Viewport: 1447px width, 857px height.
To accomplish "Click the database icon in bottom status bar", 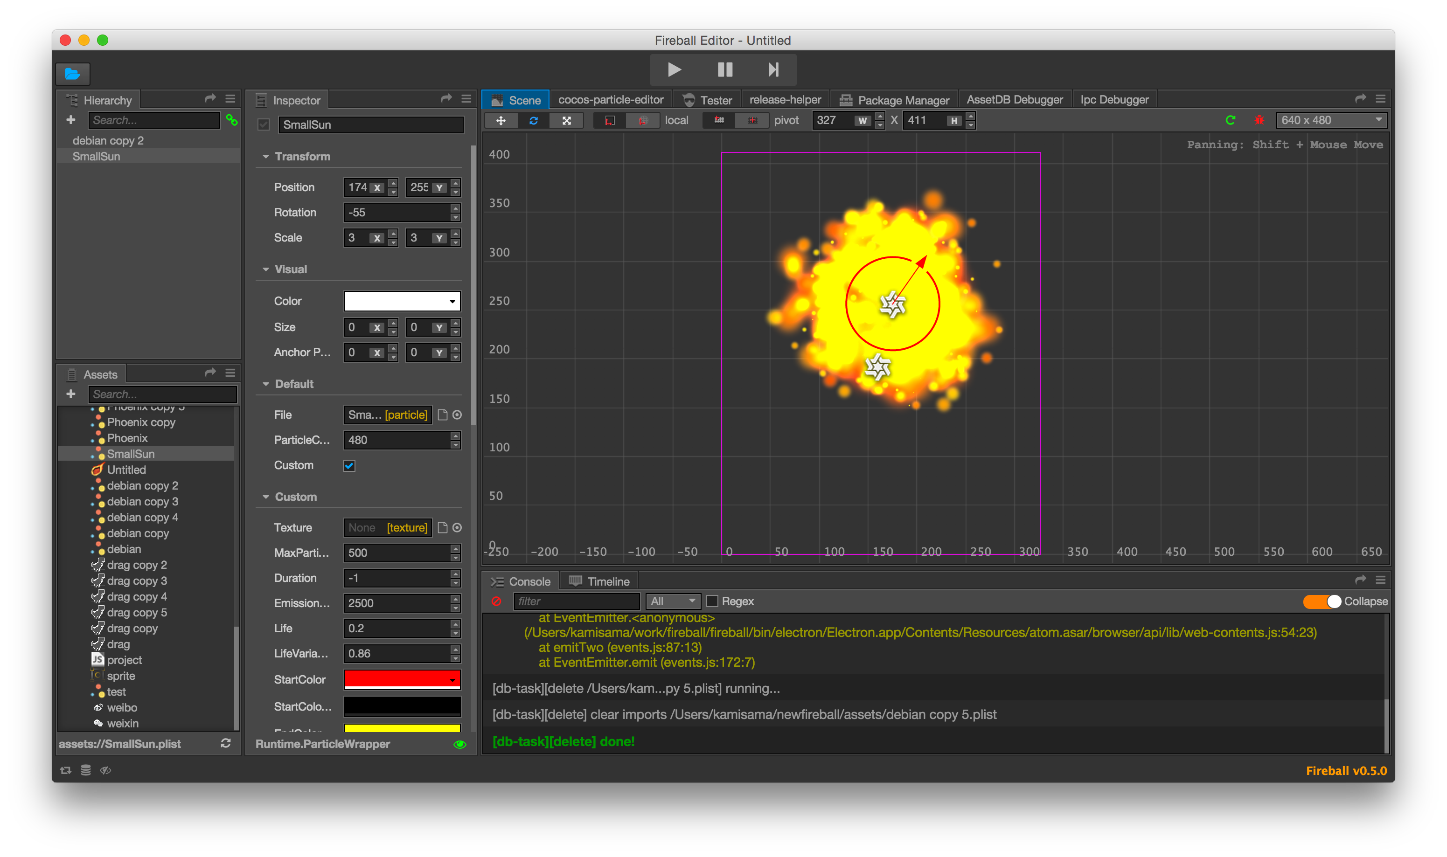I will pos(85,770).
